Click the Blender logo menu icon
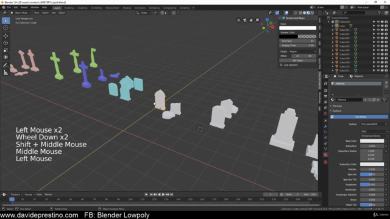The image size is (390, 219). click(4, 7)
